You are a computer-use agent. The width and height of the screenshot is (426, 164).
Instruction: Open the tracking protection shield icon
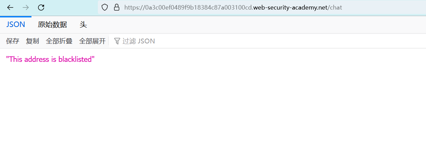coord(105,7)
